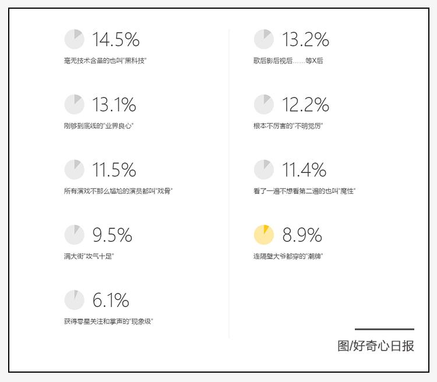Click the 11.4% pie chart icon

264,169
